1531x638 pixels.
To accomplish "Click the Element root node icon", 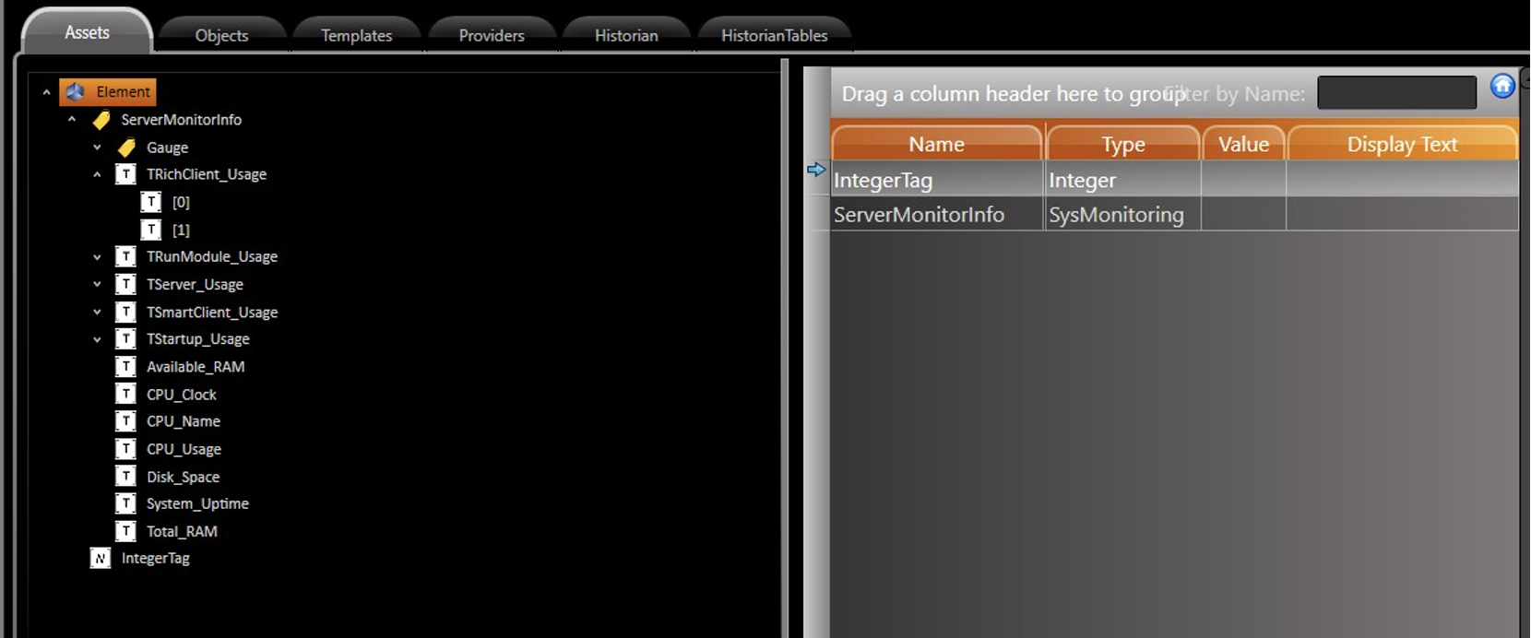I will 76,92.
